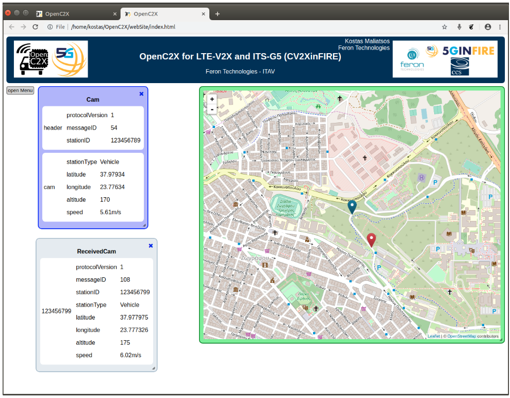Click the browser back arrow
Screen dimensions: 510x398
tap(11, 27)
